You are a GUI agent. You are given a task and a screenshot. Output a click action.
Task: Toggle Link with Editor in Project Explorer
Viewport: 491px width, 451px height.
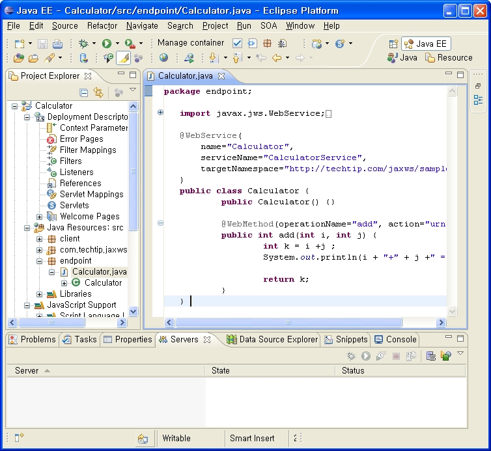tap(98, 92)
